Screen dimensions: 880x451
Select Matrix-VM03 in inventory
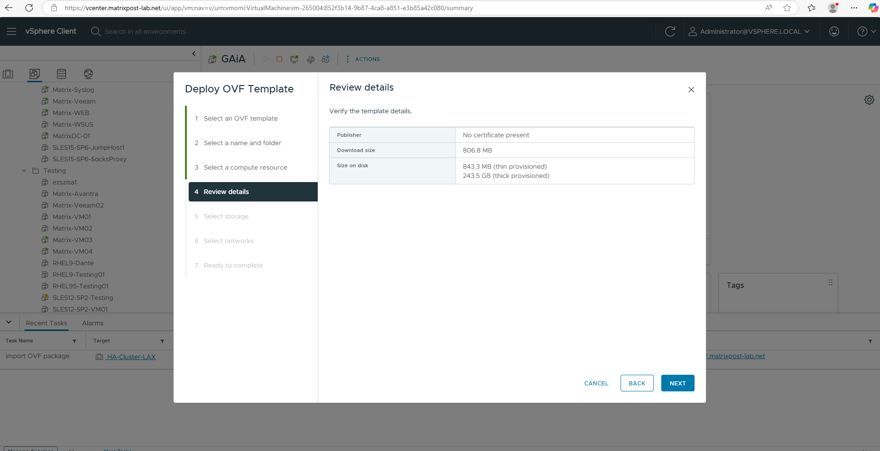72,240
